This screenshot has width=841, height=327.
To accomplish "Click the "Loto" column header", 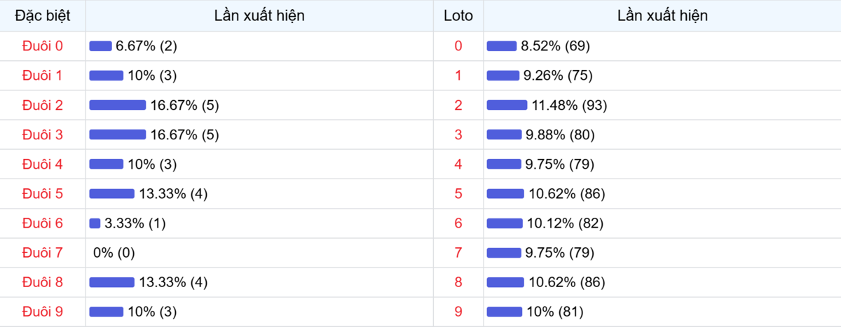I will [x=458, y=15].
